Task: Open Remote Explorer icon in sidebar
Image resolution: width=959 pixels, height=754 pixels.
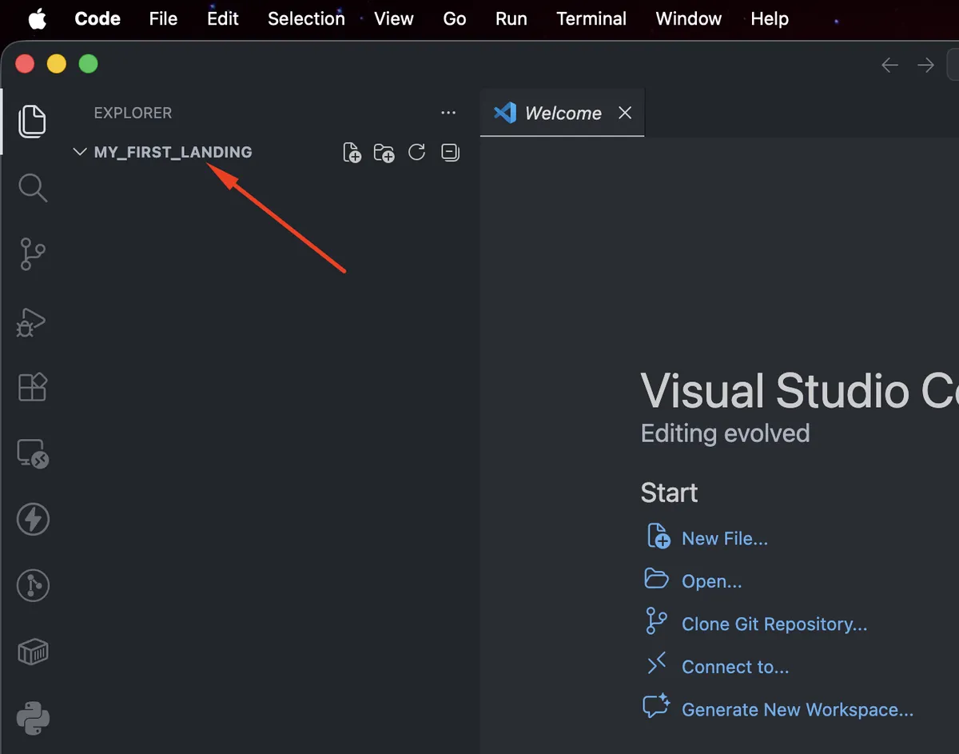Action: (x=34, y=454)
